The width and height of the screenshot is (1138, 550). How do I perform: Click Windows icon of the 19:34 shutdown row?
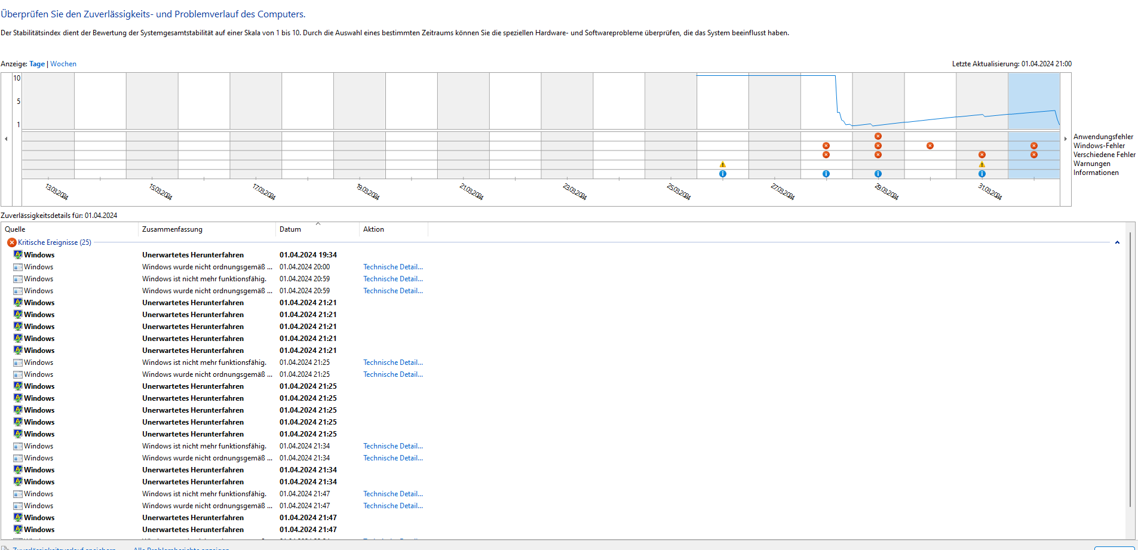[18, 255]
